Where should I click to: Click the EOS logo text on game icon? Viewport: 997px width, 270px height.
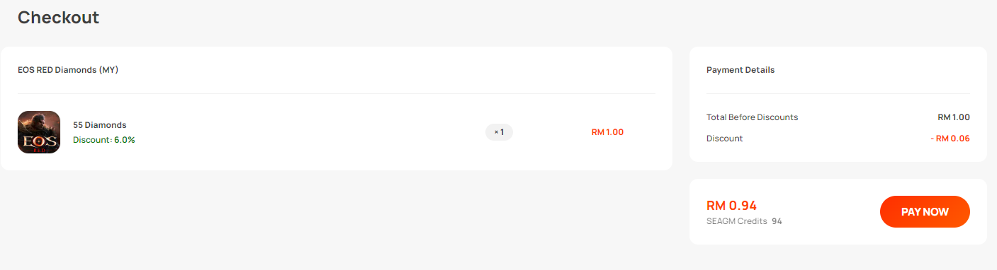click(x=38, y=141)
